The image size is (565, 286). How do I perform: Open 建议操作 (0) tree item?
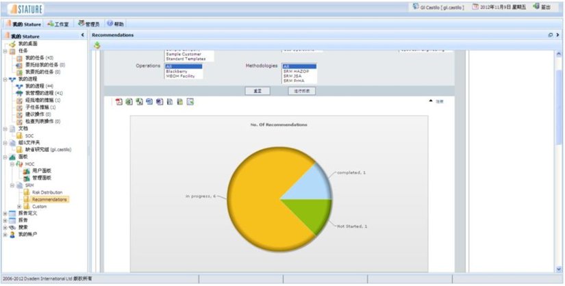(38, 114)
